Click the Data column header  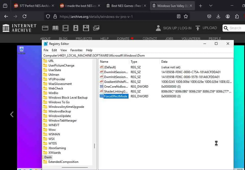[196, 62]
